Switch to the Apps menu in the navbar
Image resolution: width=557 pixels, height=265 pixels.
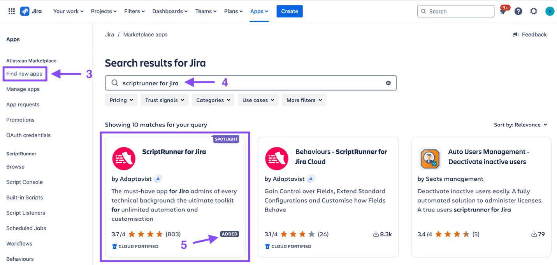click(259, 11)
